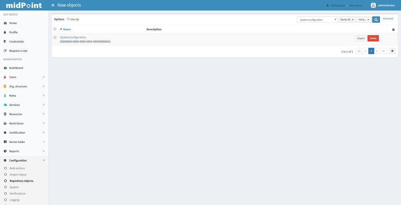Image resolution: width=401 pixels, height=205 pixels.
Task: Click the Certification badge icon
Action: (x=5, y=133)
